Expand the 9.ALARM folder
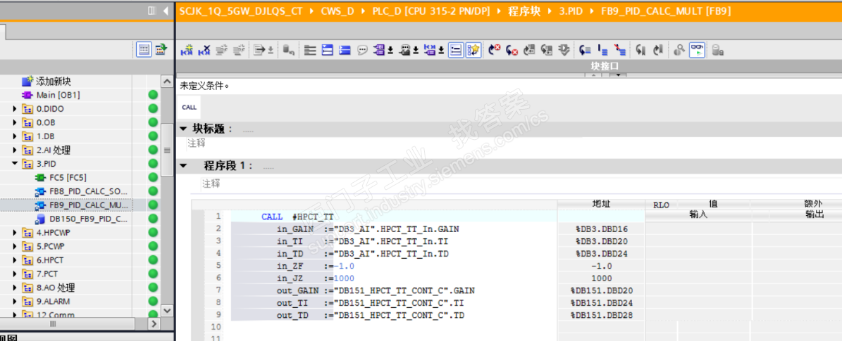Screen dimensions: 842x341 point(15,302)
